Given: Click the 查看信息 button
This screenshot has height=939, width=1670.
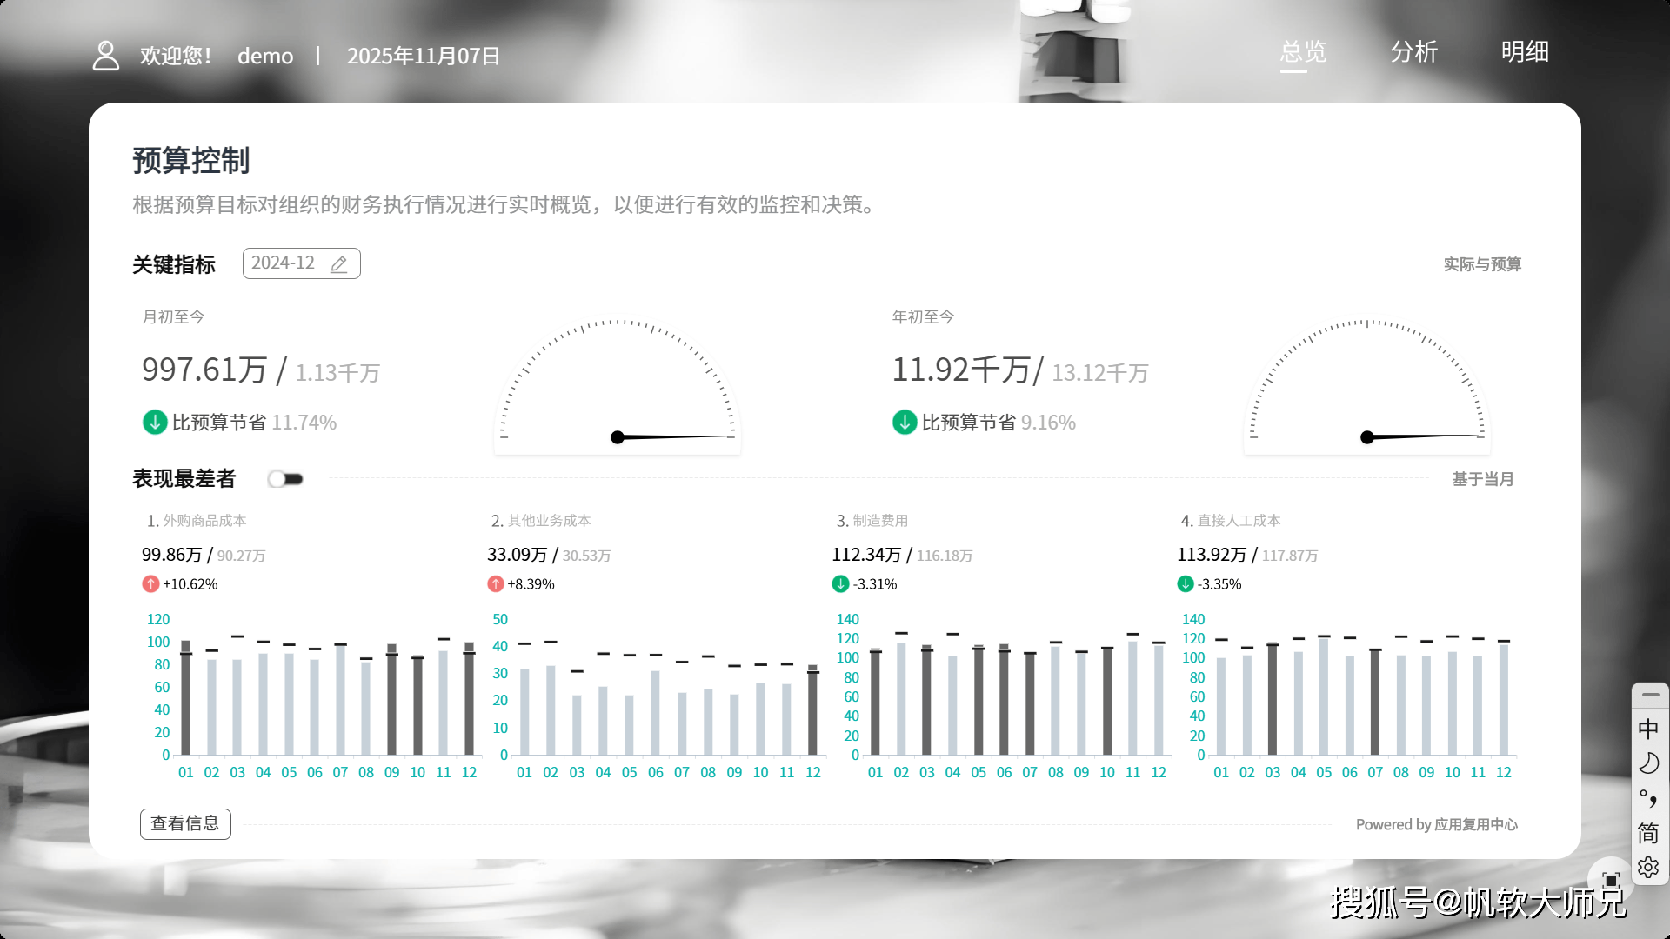Looking at the screenshot, I should [185, 823].
